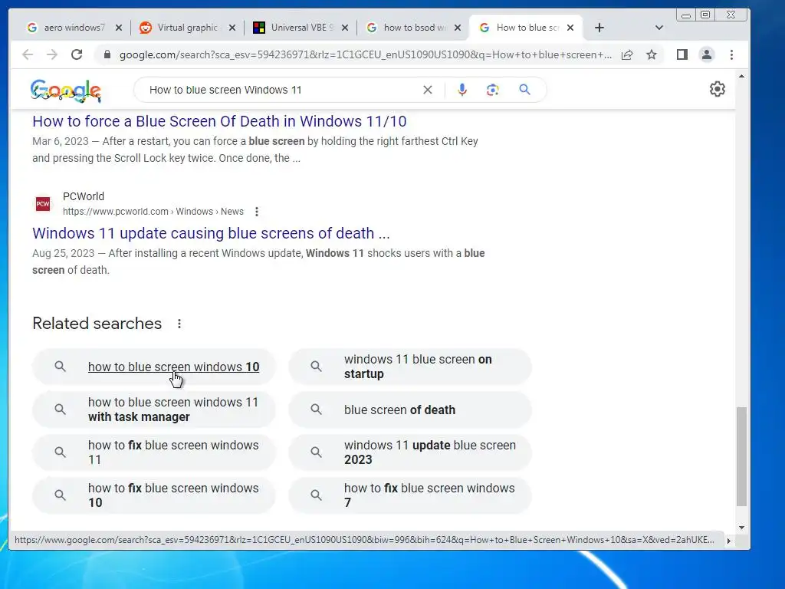This screenshot has height=589, width=785.
Task: Click the pcworld.com URL breadcrumb
Action: 153,212
